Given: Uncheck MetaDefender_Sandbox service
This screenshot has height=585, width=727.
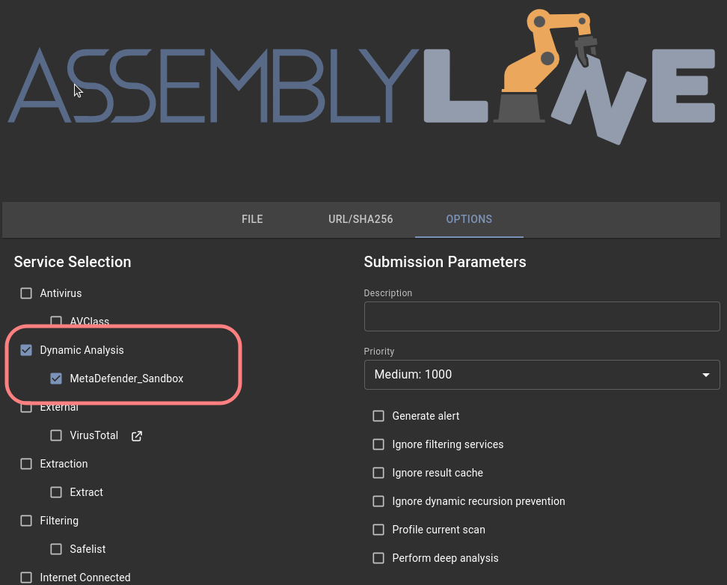Looking at the screenshot, I should tap(56, 379).
